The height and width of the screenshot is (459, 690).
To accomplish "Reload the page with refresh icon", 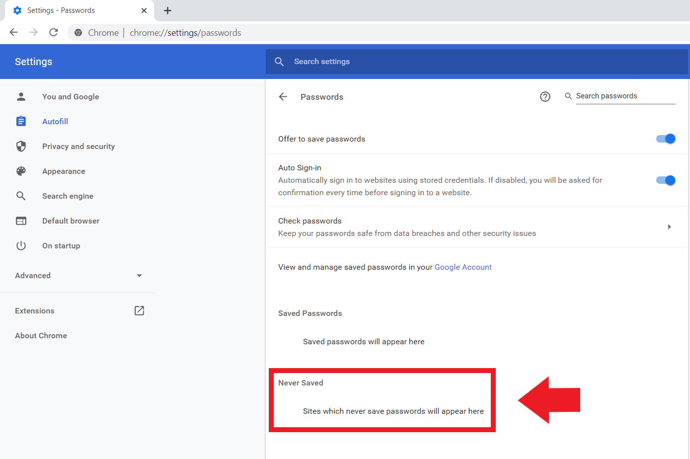I will tap(54, 32).
